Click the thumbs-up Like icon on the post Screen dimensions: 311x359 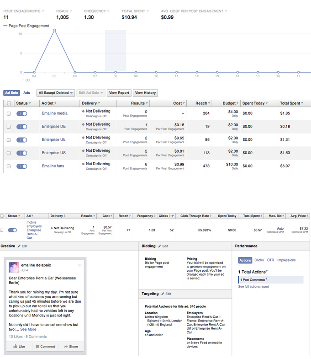[16, 346]
